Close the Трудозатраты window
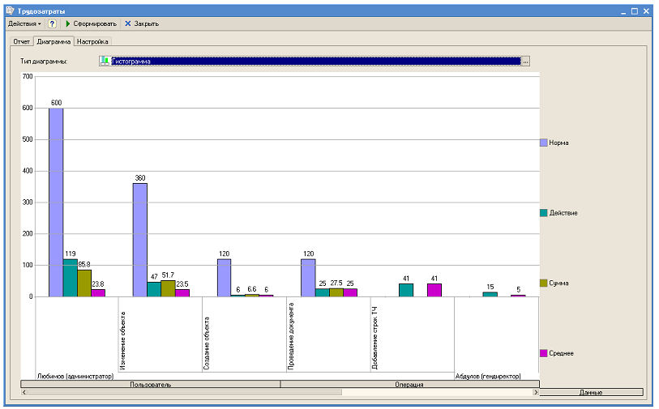Screen dimensions: 659x409 646,11
